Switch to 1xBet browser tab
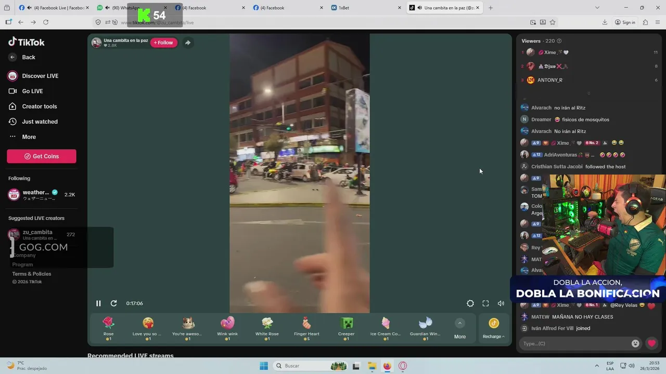 tap(366, 8)
